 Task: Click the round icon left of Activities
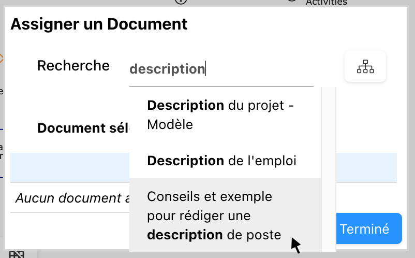click(292, 2)
